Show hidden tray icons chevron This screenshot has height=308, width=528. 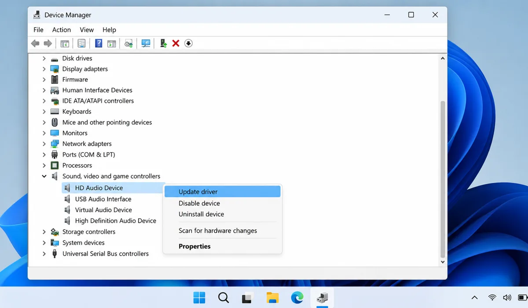point(475,298)
